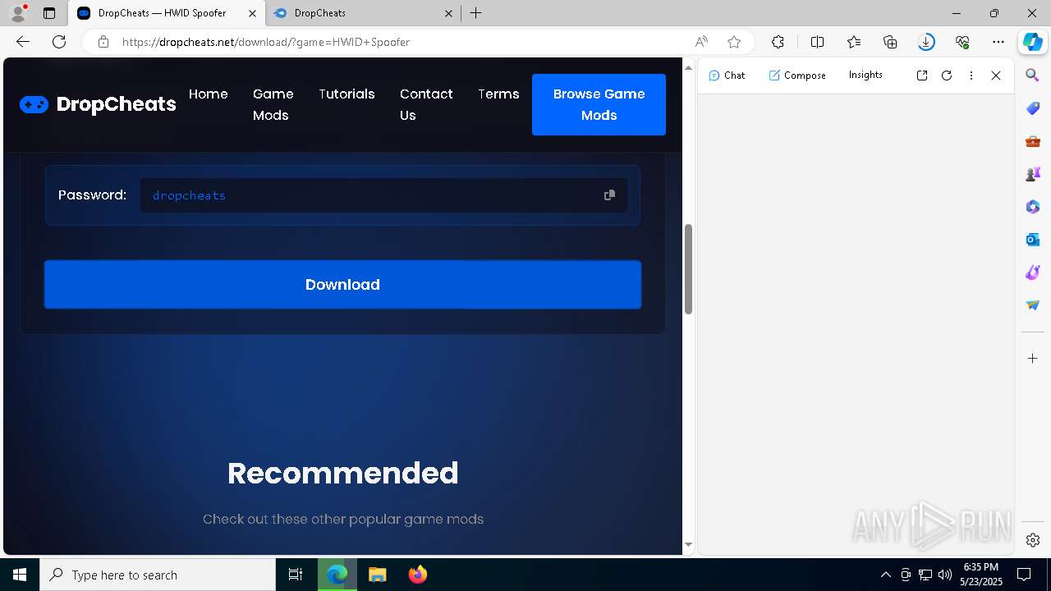Open Read aloud icon in address bar

point(701,42)
